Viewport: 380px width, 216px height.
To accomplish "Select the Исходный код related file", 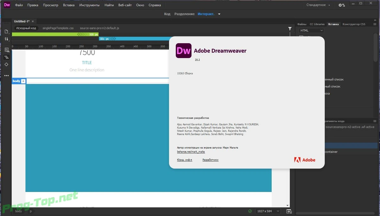I will (x=26, y=28).
